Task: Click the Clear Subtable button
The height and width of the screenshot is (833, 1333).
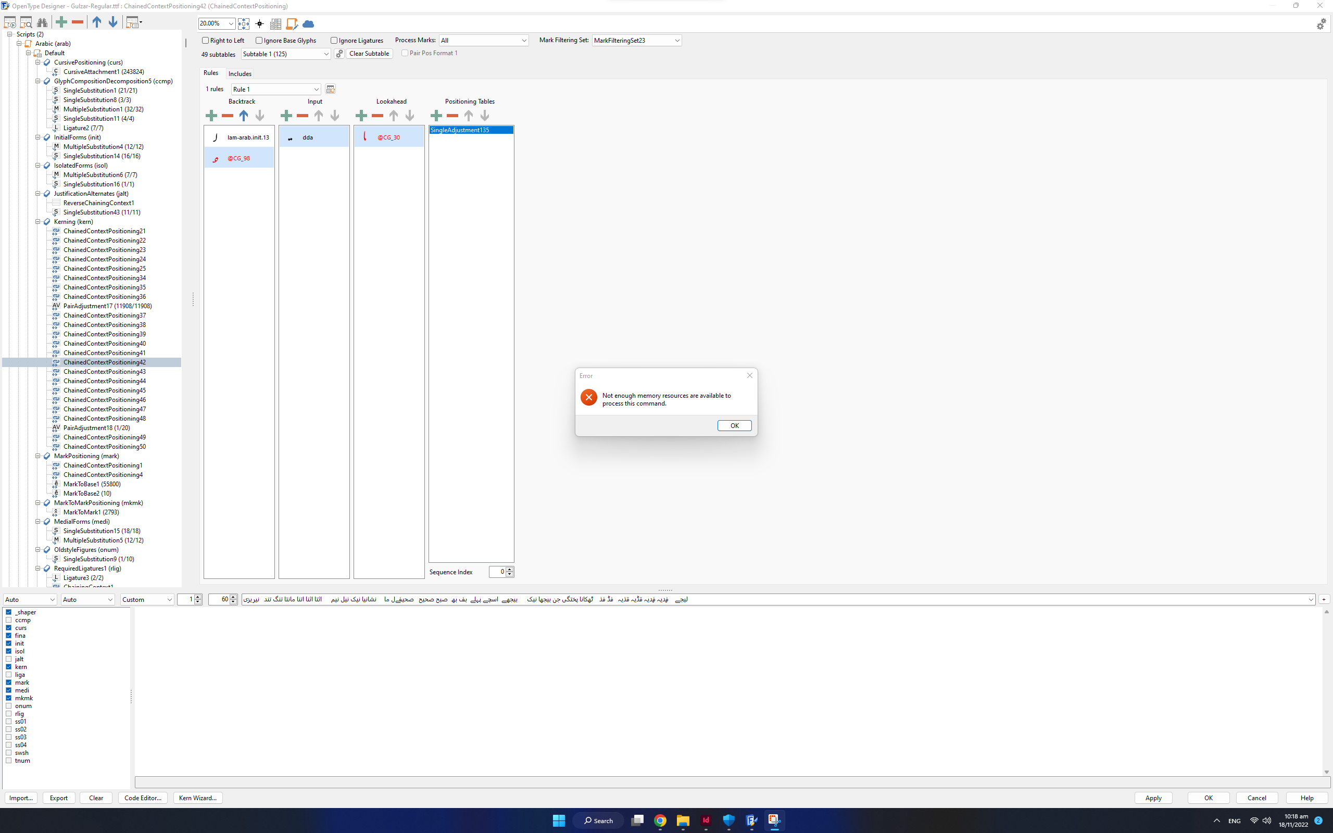Action: (x=369, y=54)
